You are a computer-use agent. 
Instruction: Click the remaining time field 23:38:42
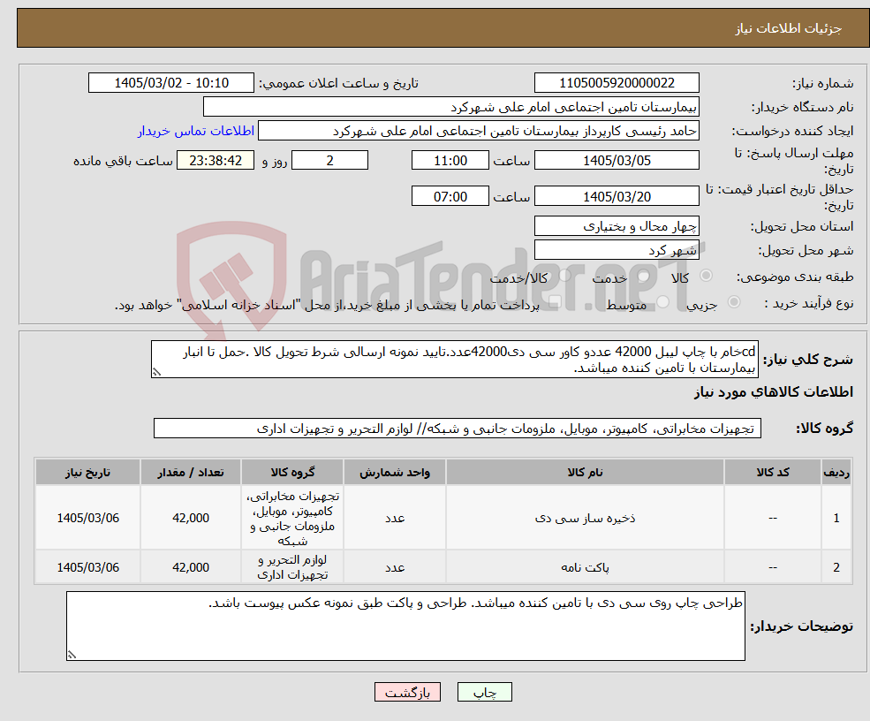click(x=216, y=161)
